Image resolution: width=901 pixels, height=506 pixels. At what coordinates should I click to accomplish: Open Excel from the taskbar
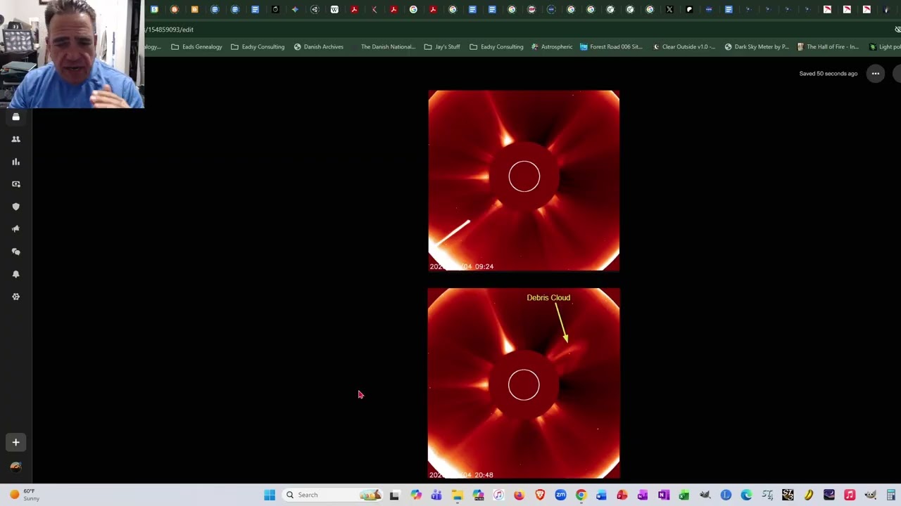point(684,495)
